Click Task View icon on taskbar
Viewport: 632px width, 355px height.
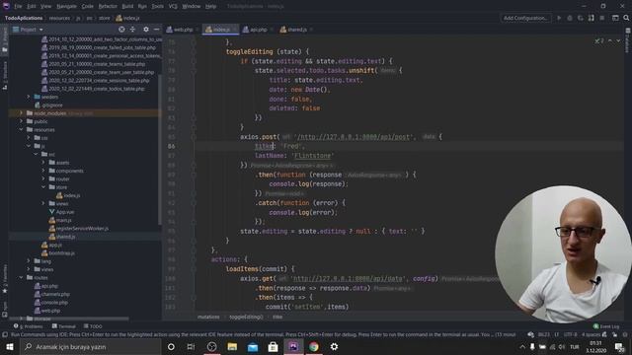point(191,346)
